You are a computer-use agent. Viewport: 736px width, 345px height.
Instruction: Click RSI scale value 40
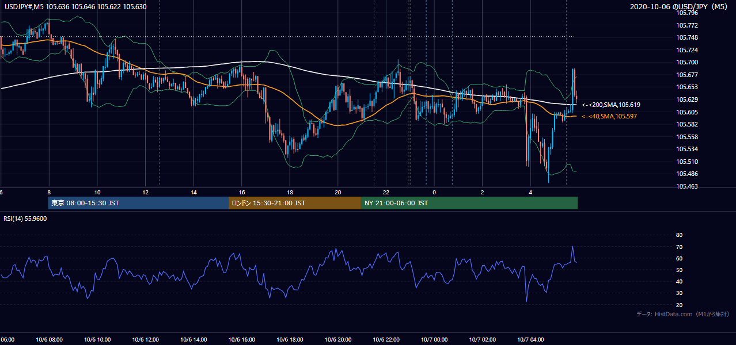click(679, 281)
